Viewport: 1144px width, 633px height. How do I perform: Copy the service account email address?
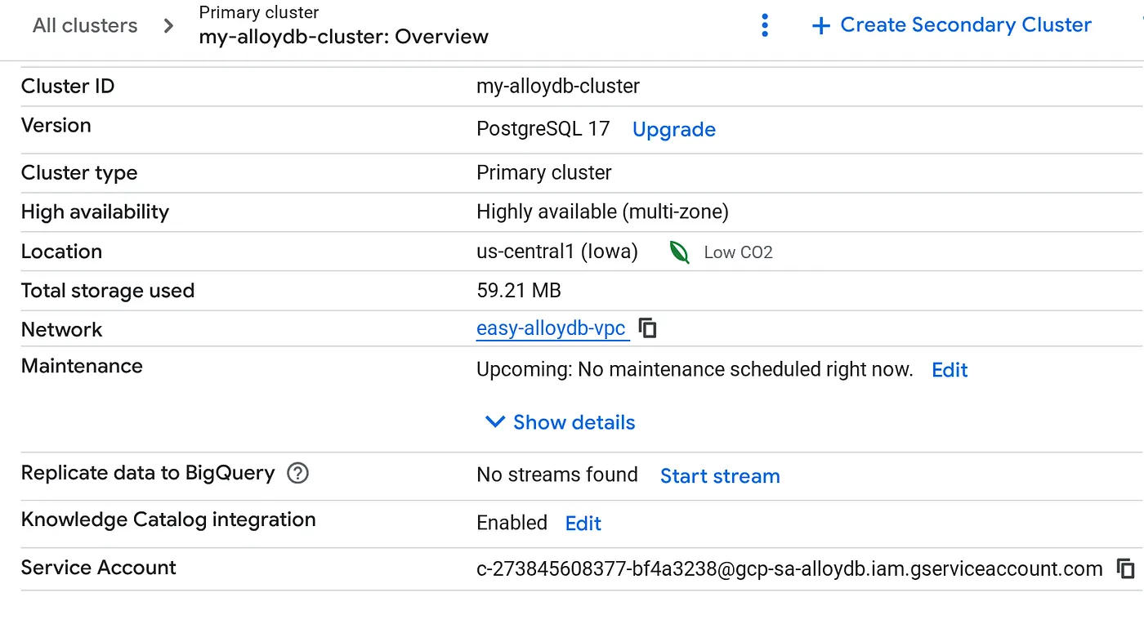[1126, 568]
